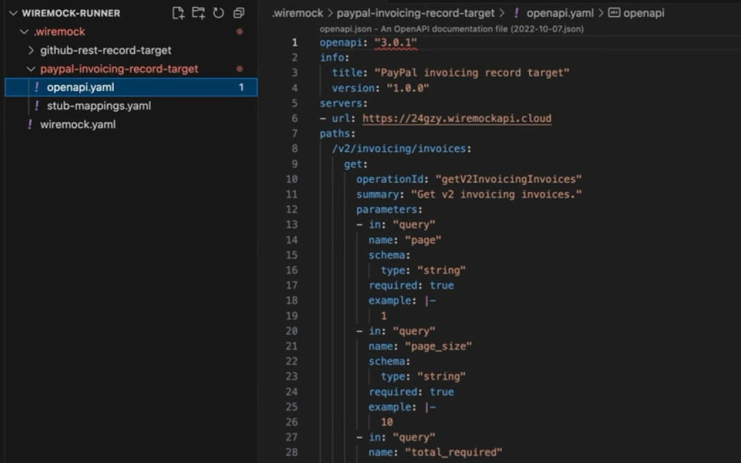
Task: Refresh the explorer with the refresh icon
Action: tap(219, 13)
